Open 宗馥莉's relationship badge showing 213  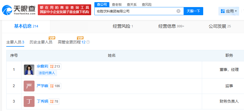point(55,66)
